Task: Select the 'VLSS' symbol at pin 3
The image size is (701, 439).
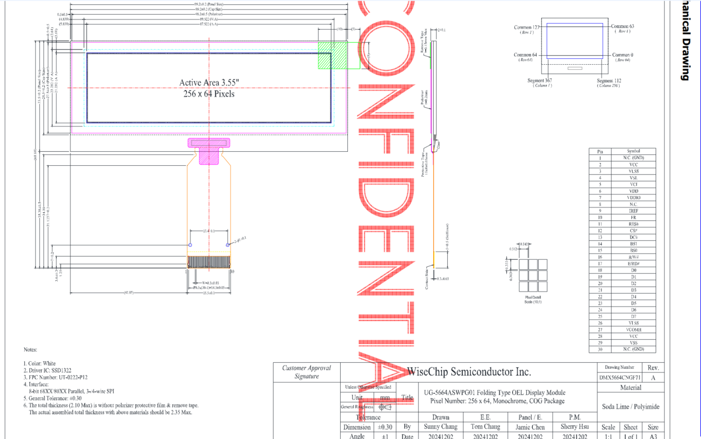Action: 633,171
